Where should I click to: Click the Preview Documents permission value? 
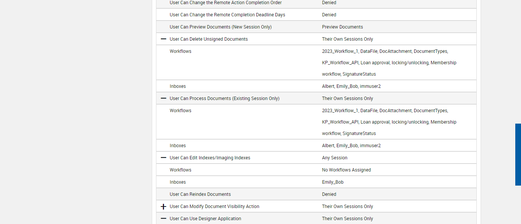342,27
